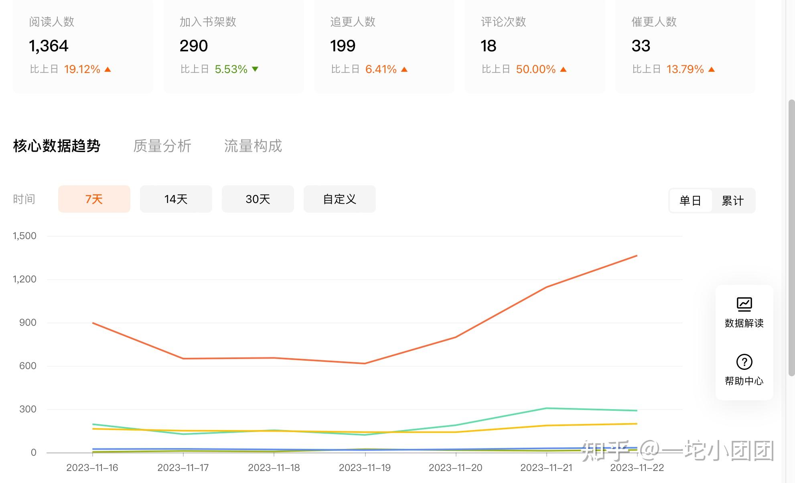Open the 帮助中心 question mark icon
Viewport: 795px width, 483px height.
(744, 362)
